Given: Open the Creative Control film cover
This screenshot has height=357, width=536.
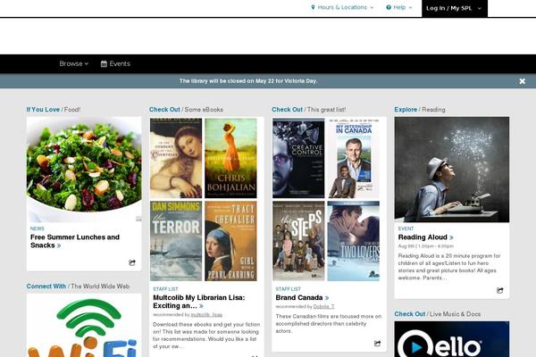Looking at the screenshot, I should pos(298,158).
